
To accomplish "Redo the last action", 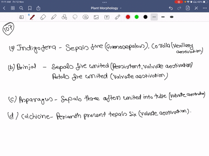I will (179, 8).
